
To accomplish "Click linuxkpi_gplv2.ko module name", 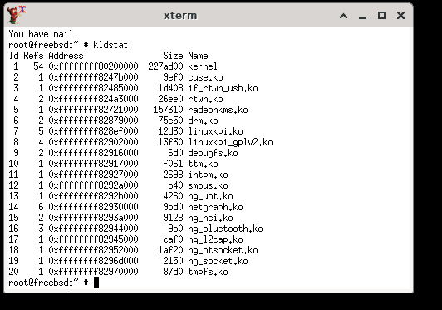I will click(x=230, y=142).
